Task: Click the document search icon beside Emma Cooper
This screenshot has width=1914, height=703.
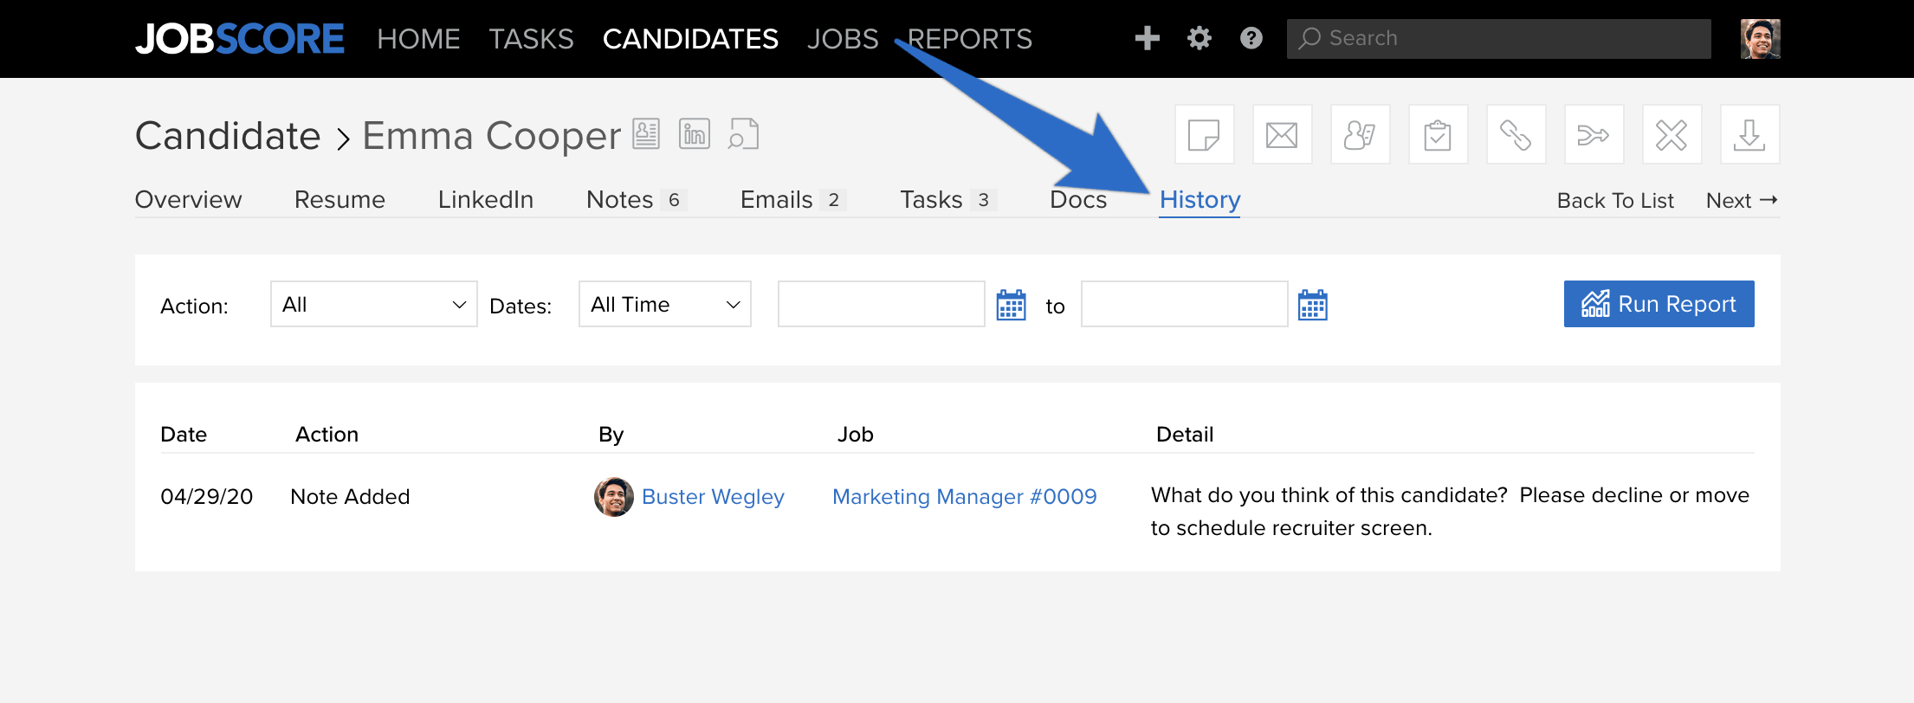Action: click(x=743, y=134)
